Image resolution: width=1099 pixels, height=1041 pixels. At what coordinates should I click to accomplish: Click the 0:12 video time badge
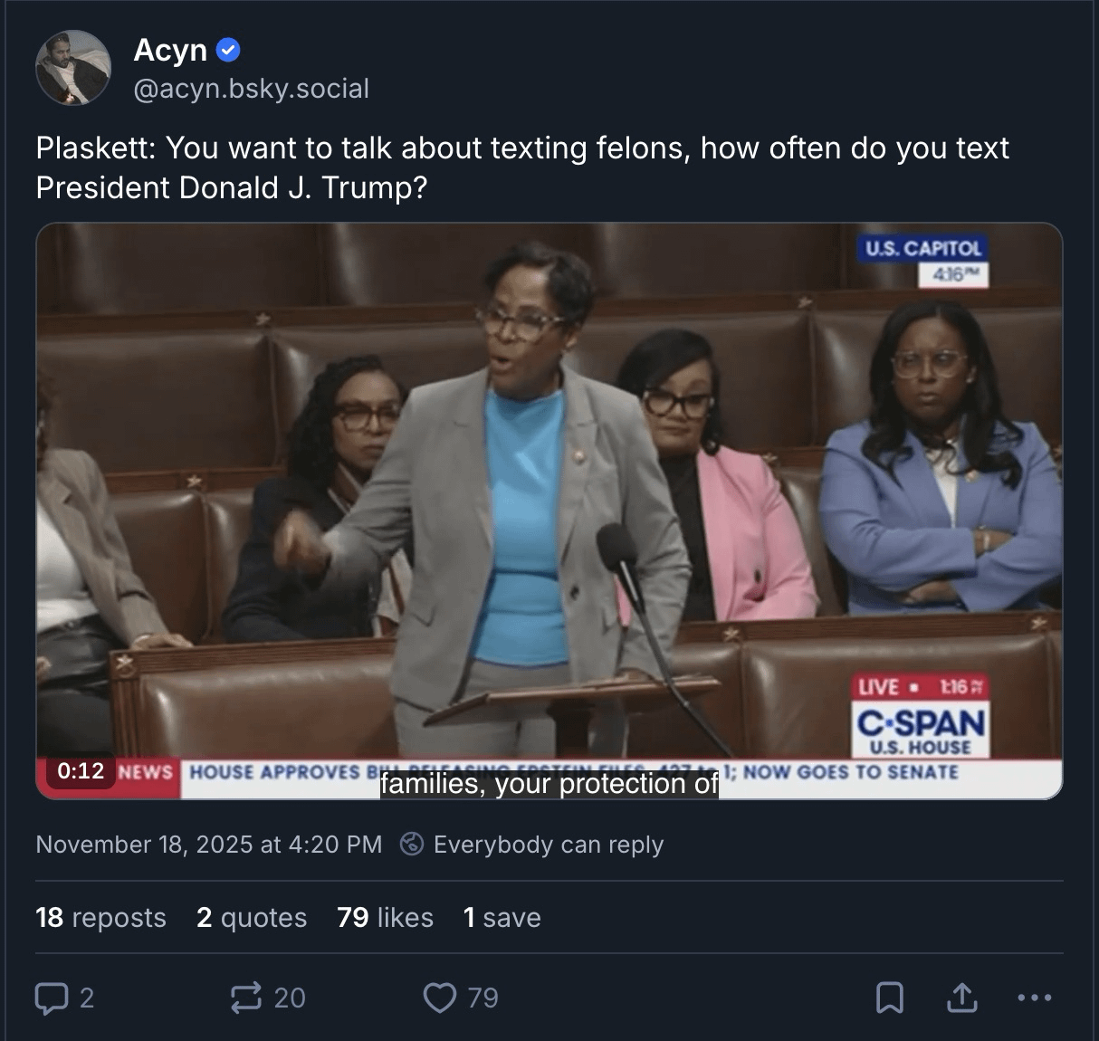point(81,771)
